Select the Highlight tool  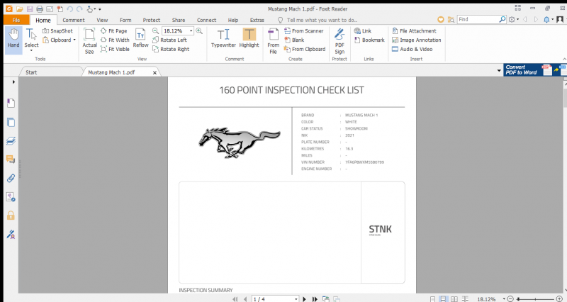(x=249, y=38)
